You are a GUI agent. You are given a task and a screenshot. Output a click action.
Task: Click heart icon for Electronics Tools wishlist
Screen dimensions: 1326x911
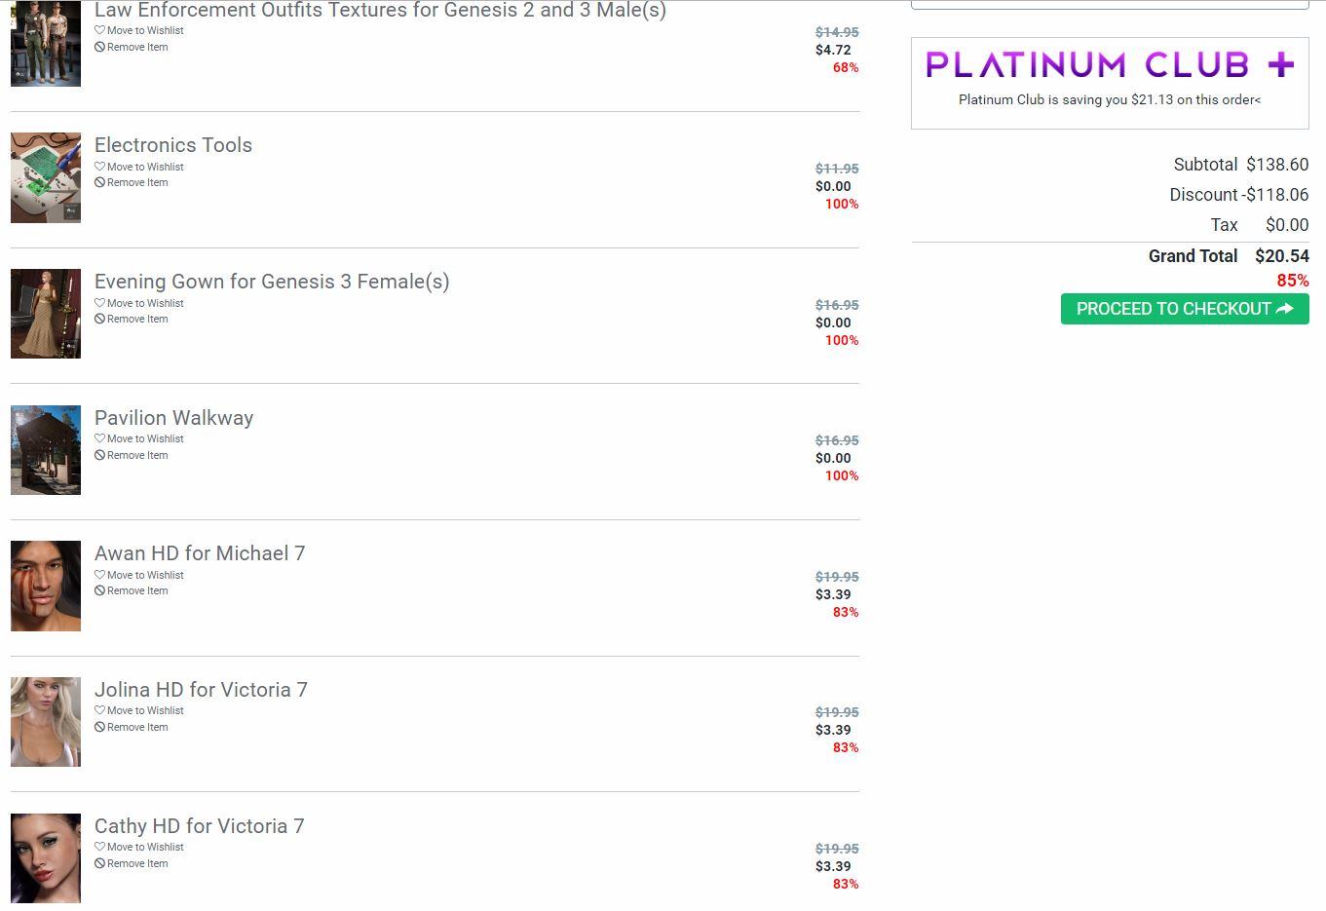click(x=99, y=167)
